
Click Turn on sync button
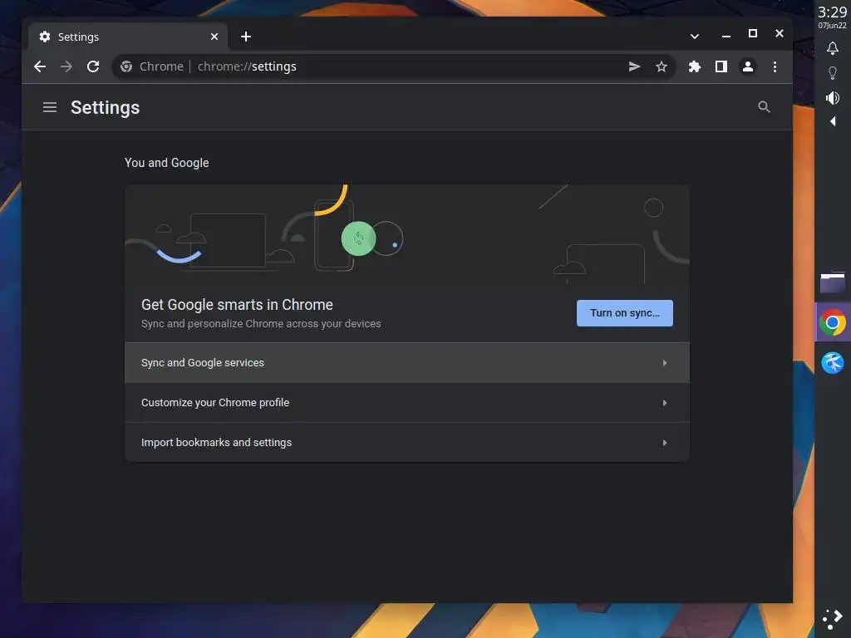coord(625,313)
